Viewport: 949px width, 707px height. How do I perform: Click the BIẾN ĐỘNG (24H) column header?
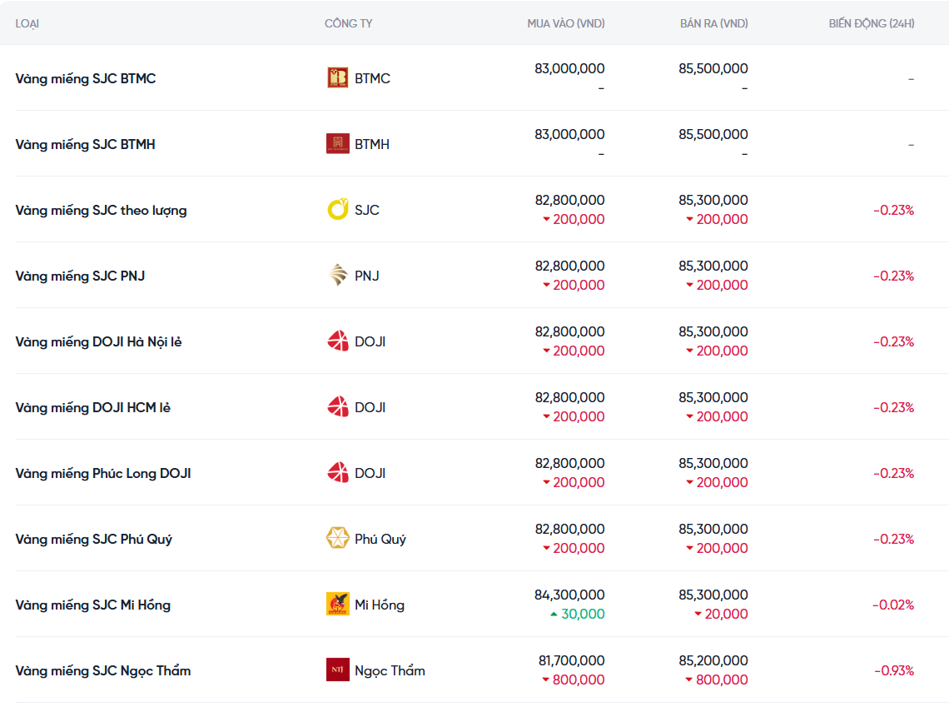tap(871, 23)
